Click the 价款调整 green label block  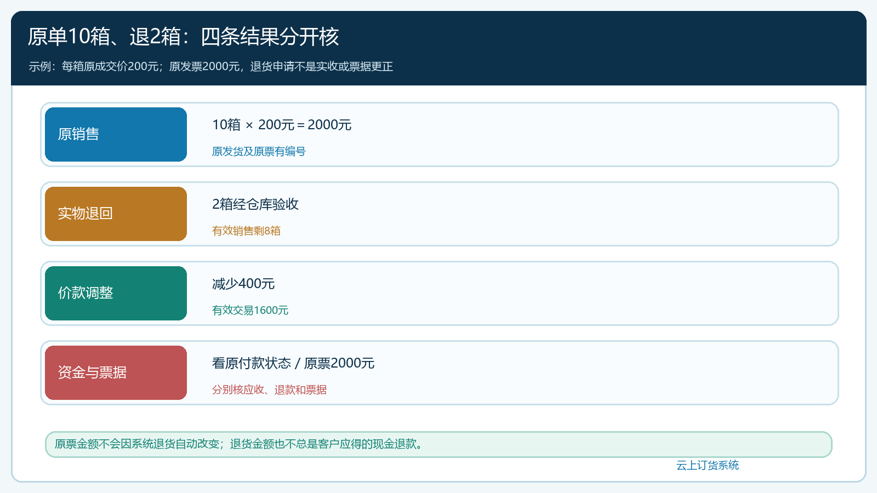(x=116, y=293)
